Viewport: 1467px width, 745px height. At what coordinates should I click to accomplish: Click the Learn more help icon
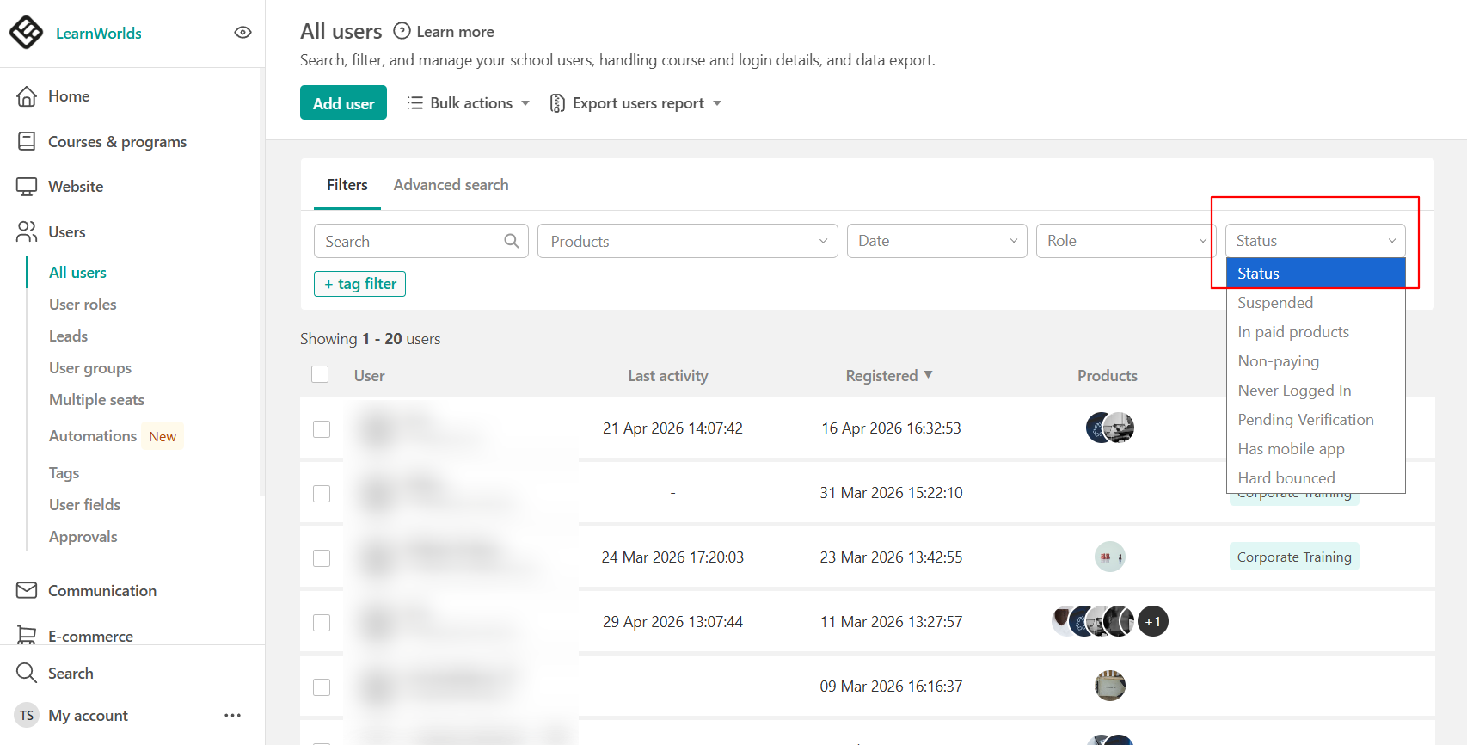[402, 31]
